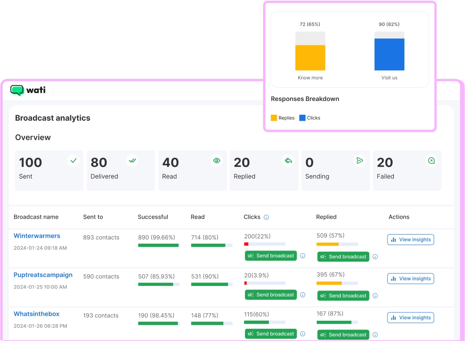View insights for Winterwarmers broadcast
Viewport: 465px width, 341px height.
[x=410, y=240]
